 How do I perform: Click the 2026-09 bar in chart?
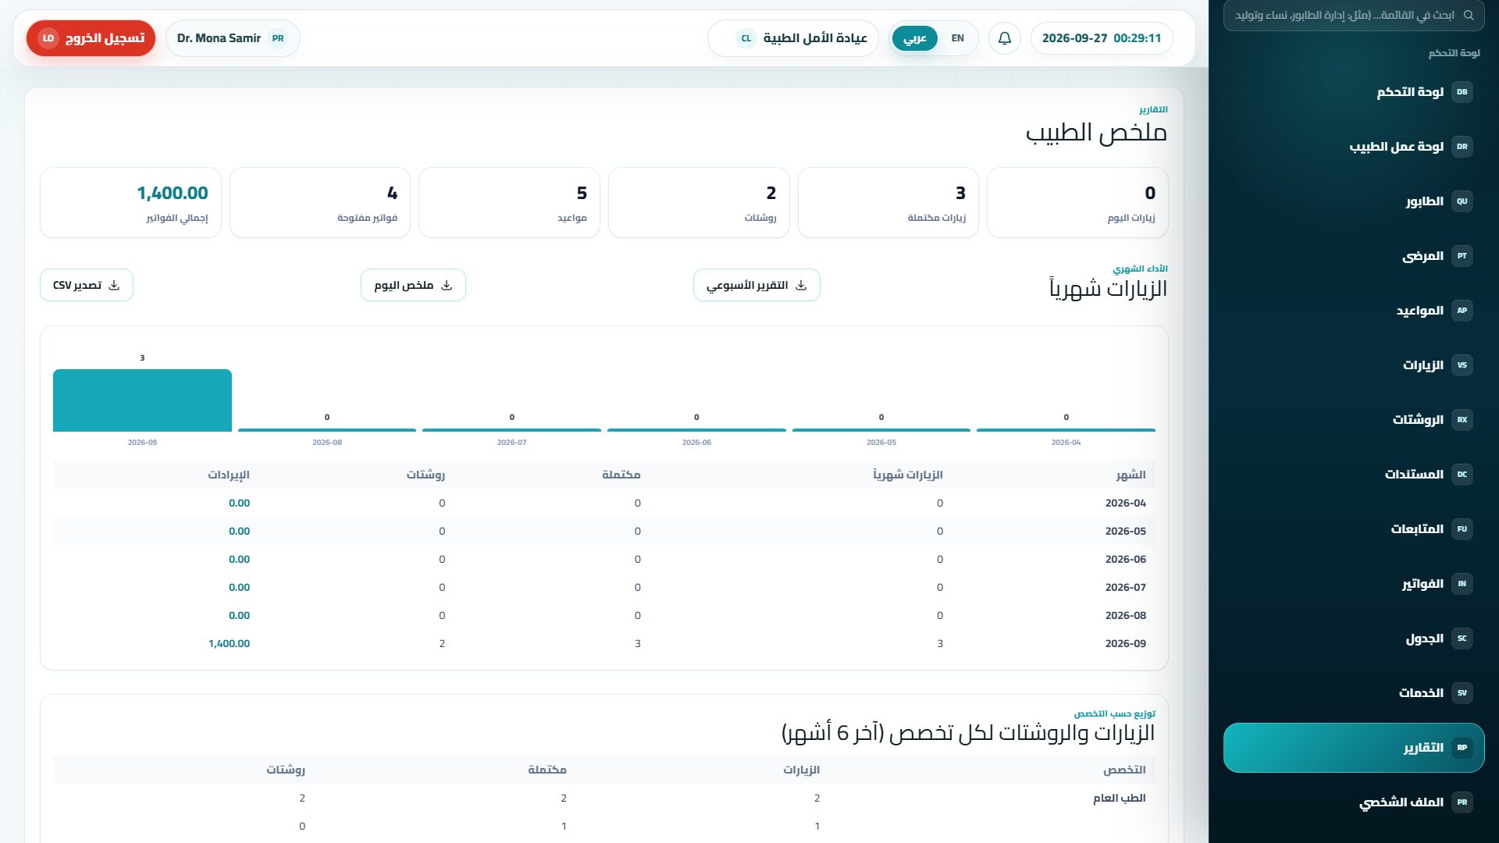tap(142, 400)
